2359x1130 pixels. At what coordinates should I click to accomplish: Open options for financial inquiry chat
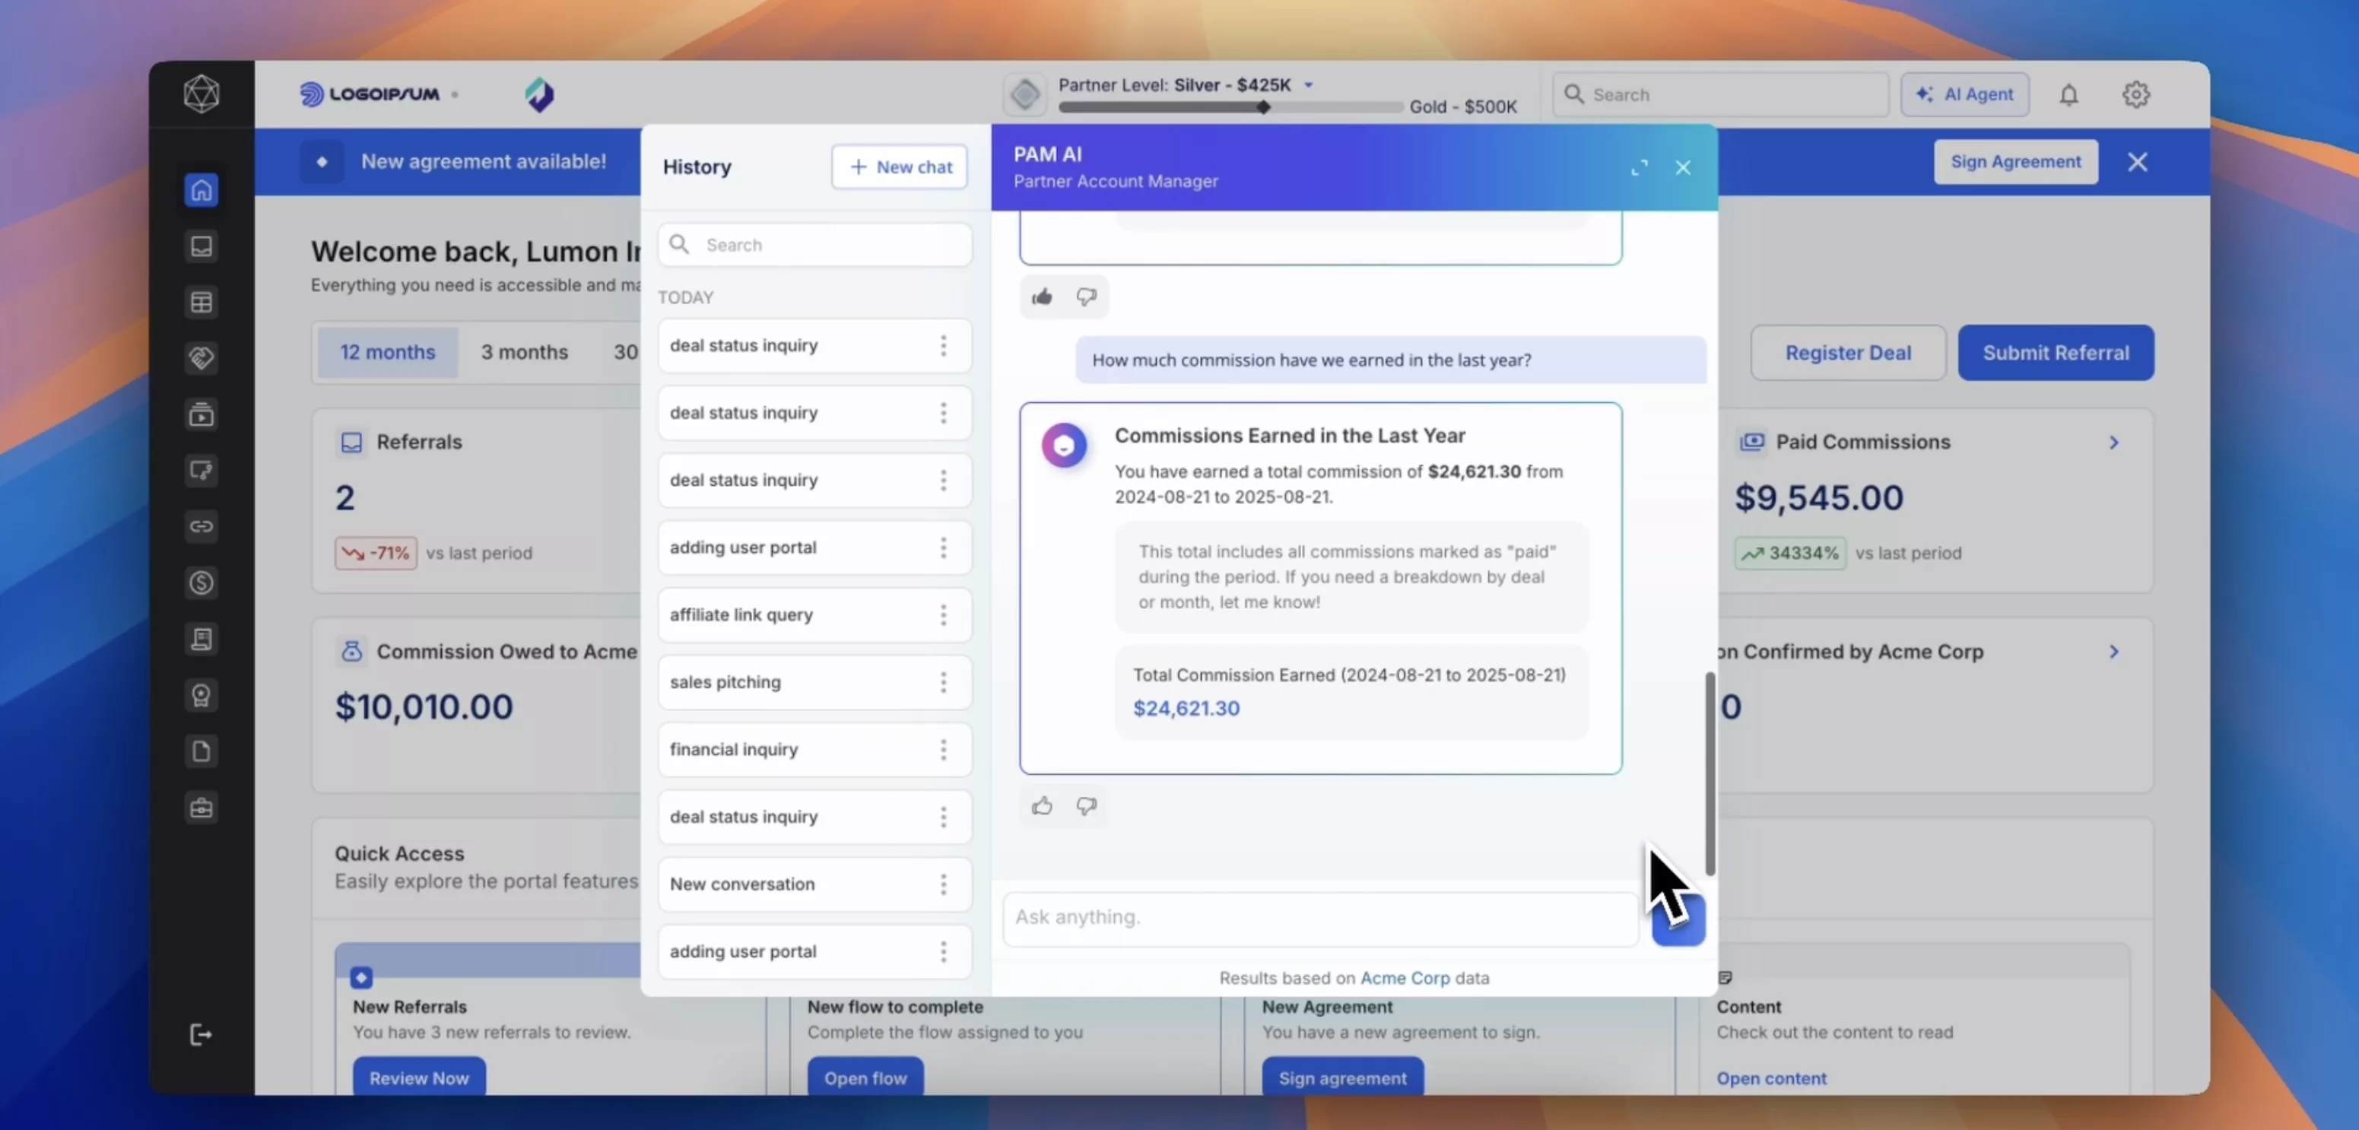click(x=943, y=749)
